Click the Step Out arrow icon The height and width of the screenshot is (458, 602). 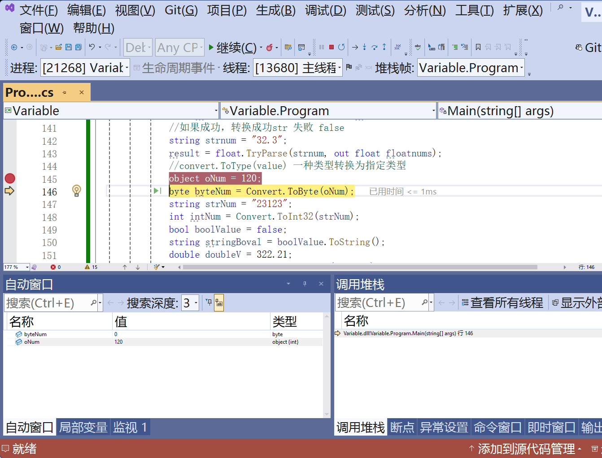[x=384, y=47]
